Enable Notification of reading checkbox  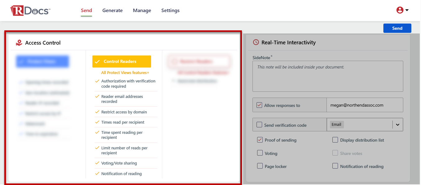point(335,166)
